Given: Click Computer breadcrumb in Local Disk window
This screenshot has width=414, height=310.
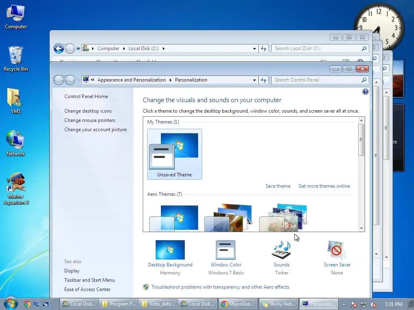Looking at the screenshot, I should click(x=108, y=48).
